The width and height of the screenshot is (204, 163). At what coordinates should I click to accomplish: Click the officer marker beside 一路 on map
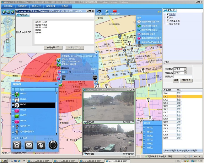(x=120, y=36)
